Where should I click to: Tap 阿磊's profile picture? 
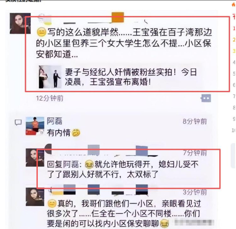click(35, 126)
